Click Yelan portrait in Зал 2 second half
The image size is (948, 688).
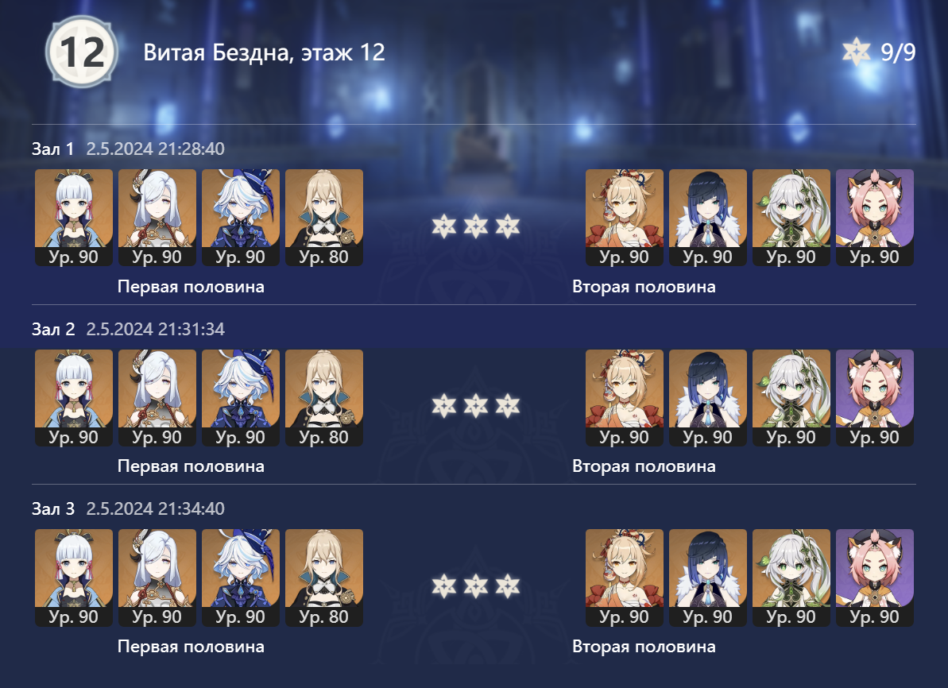click(708, 398)
